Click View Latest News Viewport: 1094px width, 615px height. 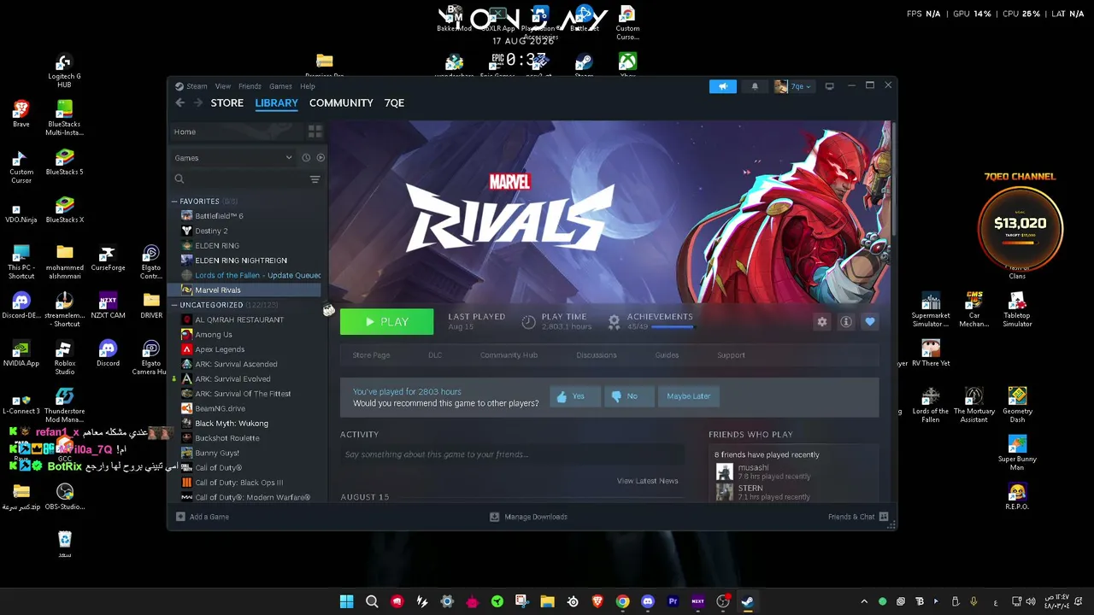[x=647, y=481]
